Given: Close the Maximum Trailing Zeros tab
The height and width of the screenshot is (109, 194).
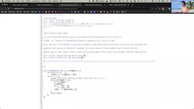Looking at the screenshot, I should coord(104,5).
